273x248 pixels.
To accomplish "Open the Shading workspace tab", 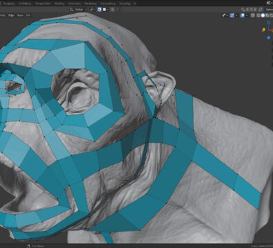I will (59, 3).
